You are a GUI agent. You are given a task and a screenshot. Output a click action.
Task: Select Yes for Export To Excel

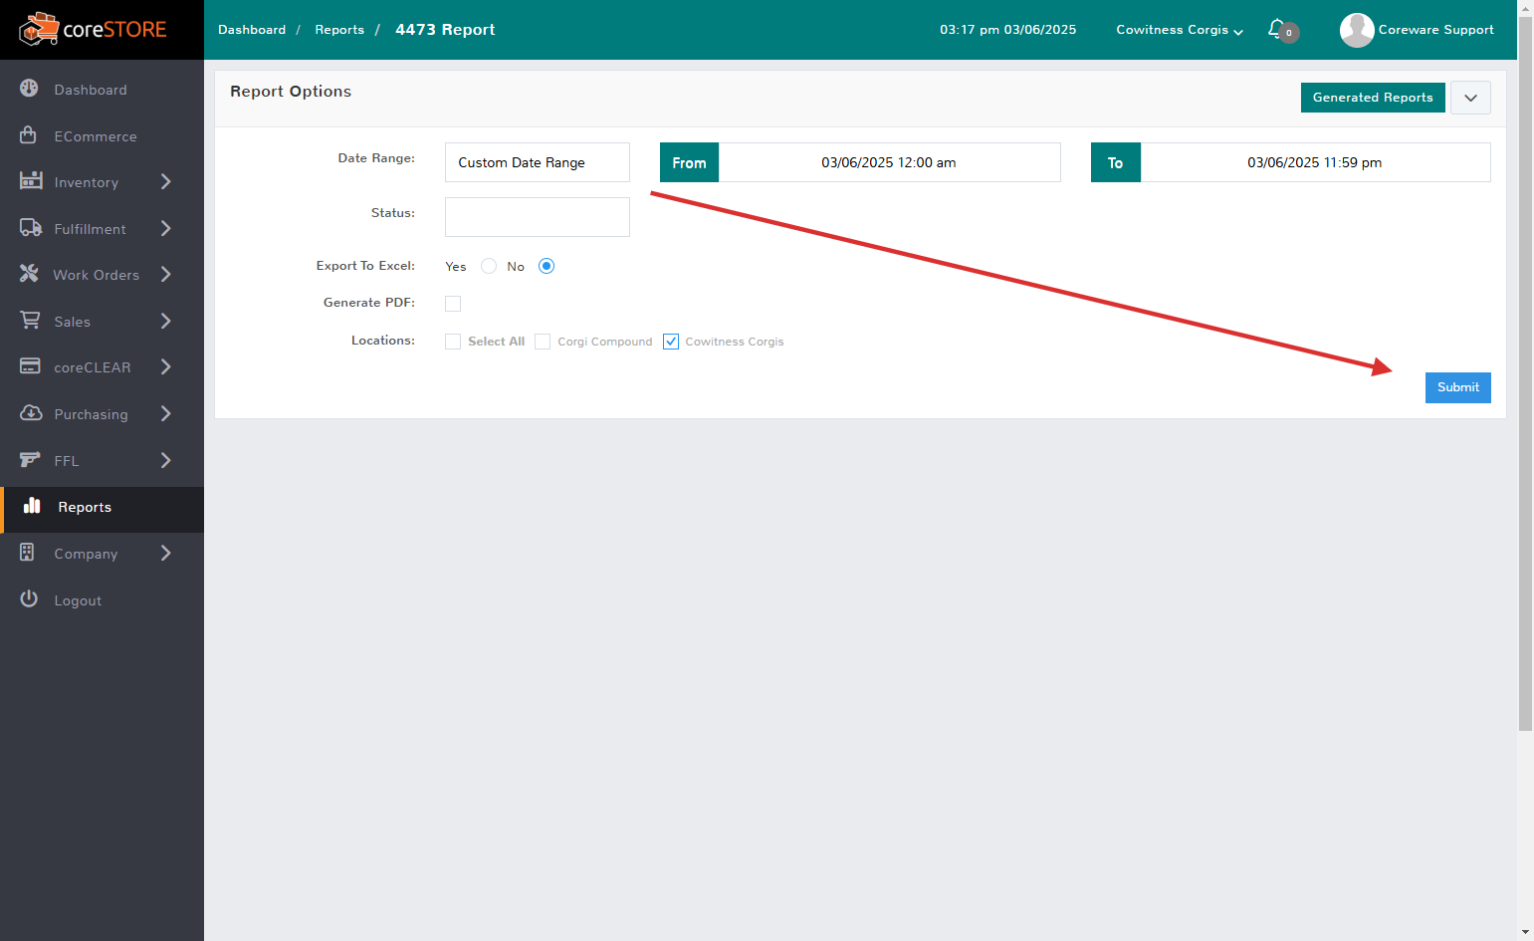(x=489, y=266)
